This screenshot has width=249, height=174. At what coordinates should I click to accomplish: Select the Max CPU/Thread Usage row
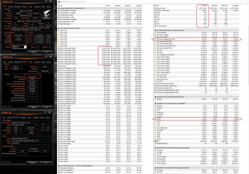(100, 141)
